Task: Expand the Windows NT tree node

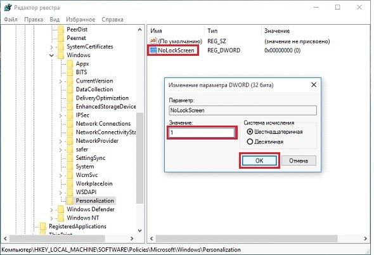Action: coord(51,218)
